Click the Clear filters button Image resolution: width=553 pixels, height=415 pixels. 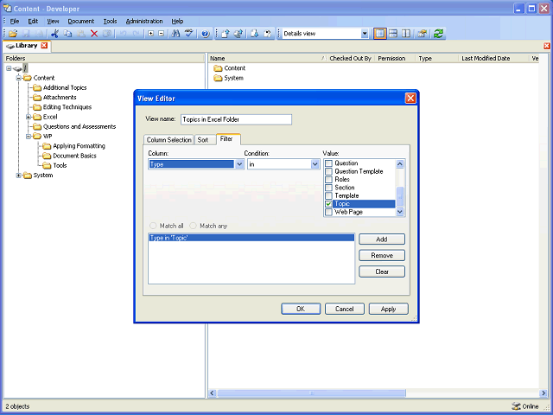click(x=382, y=271)
